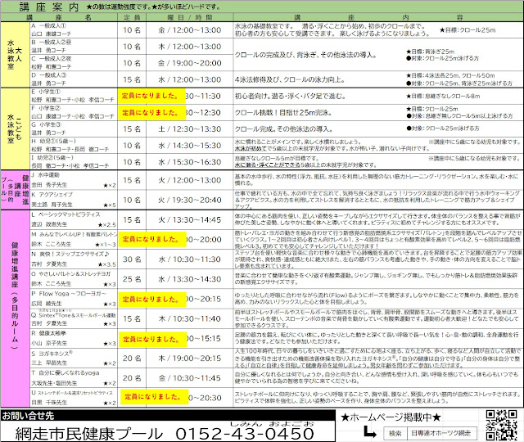Click description クロール挑戦！目指せ25m完泳。
The image size is (524, 442).
[283, 113]
